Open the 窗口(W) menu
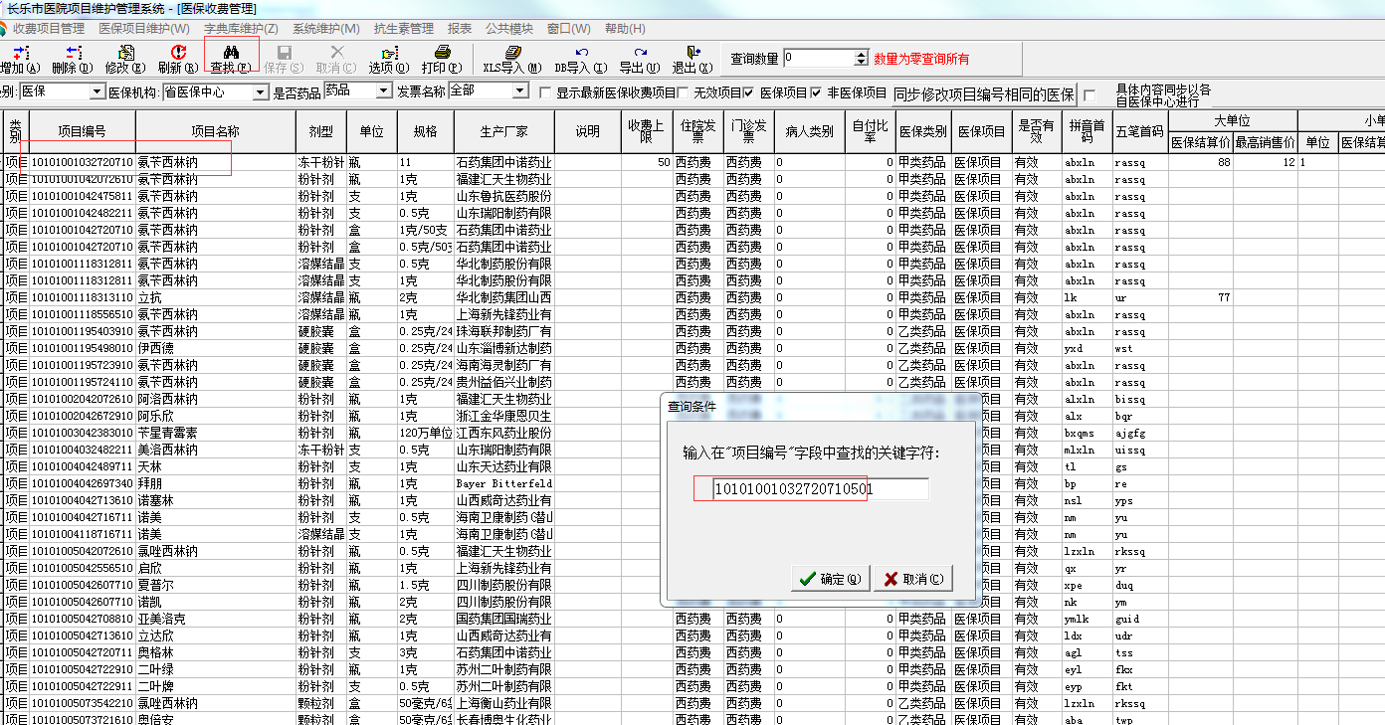The height and width of the screenshot is (725, 1385). point(569,29)
